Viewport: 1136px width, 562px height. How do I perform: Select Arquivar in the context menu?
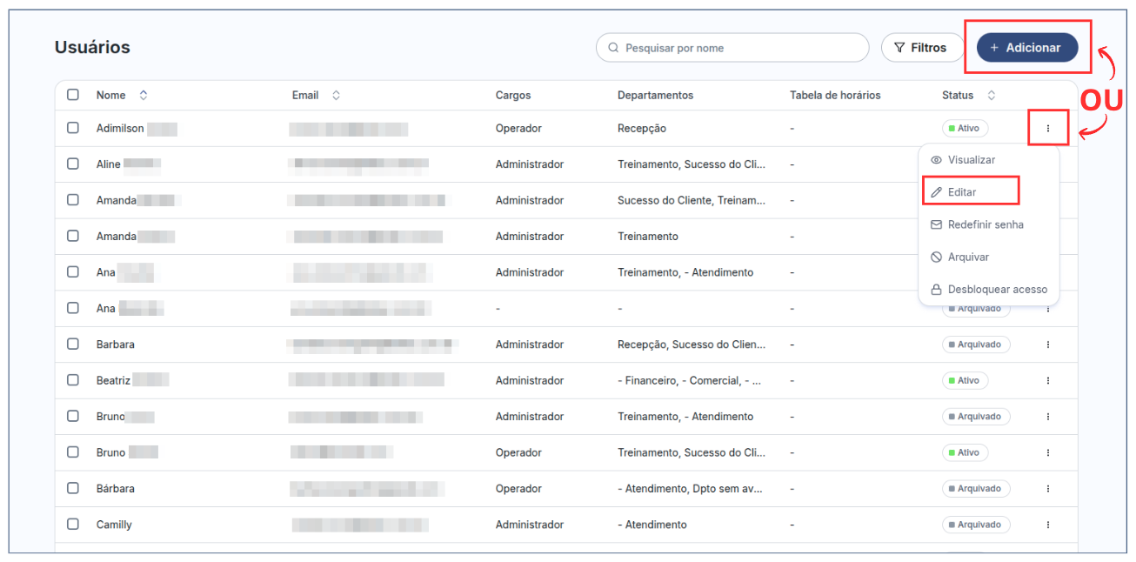point(967,258)
